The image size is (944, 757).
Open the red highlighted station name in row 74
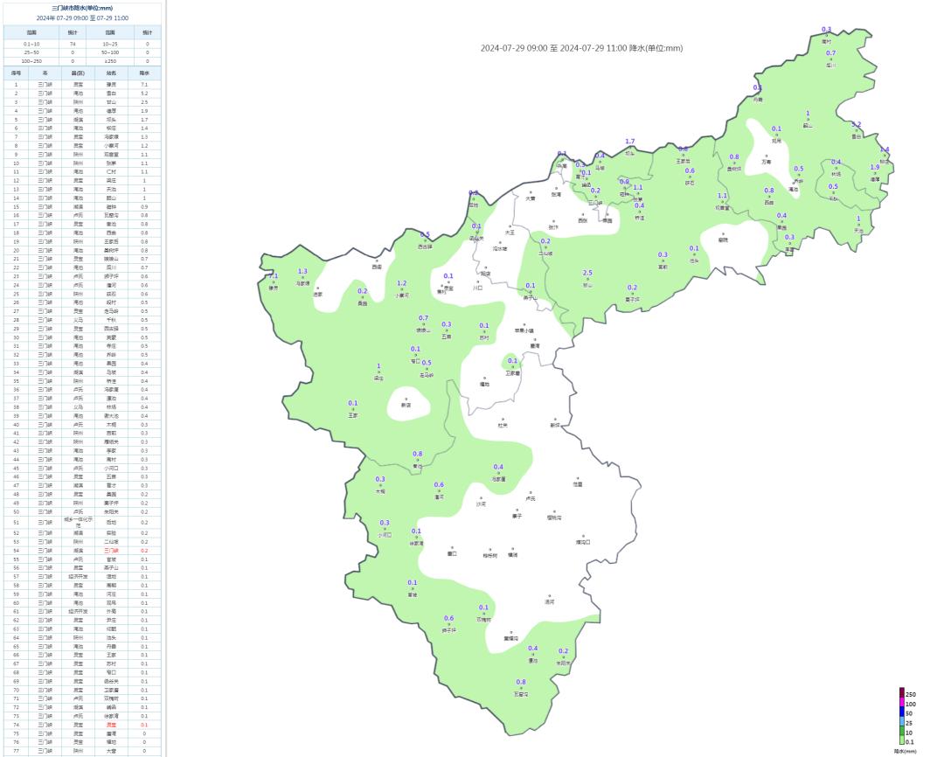tap(111, 725)
